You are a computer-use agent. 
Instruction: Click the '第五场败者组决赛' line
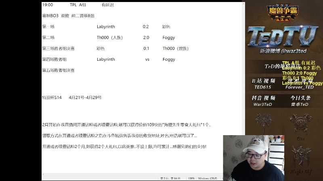point(58,70)
